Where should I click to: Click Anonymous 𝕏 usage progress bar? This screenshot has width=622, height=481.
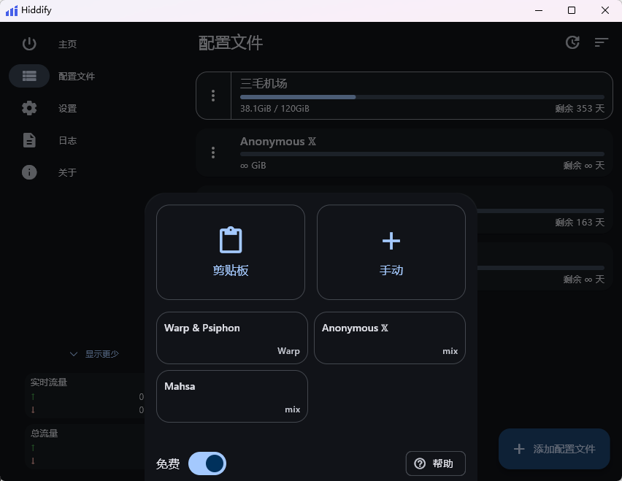pos(422,154)
